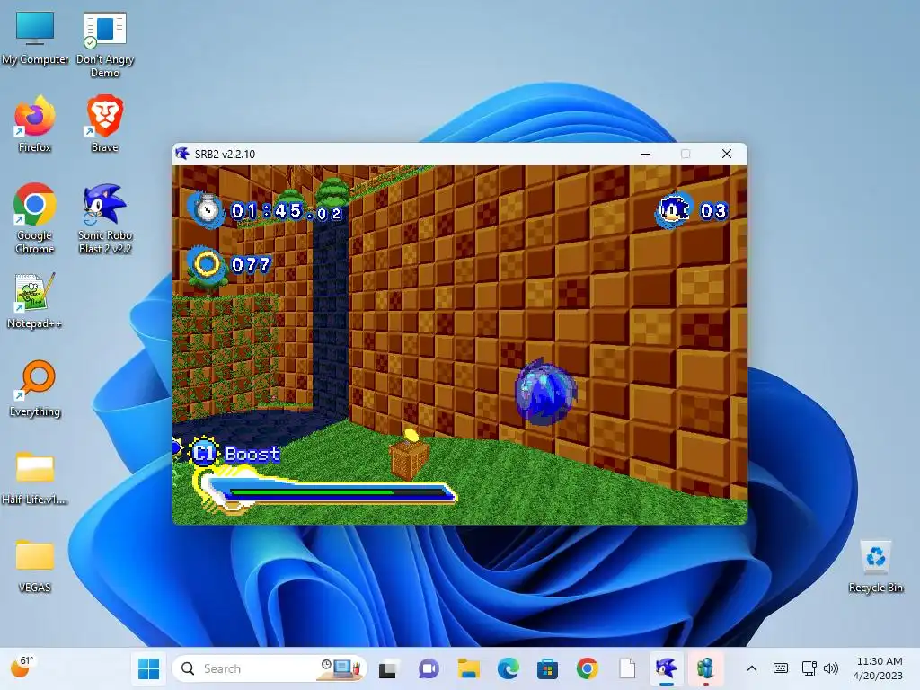Click the 077 ring count text
Viewport: 920px width, 690px height.
coord(252,265)
